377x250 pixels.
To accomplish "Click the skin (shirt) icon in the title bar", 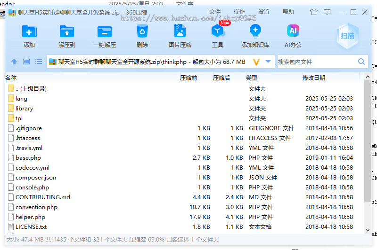I will point(314,12).
